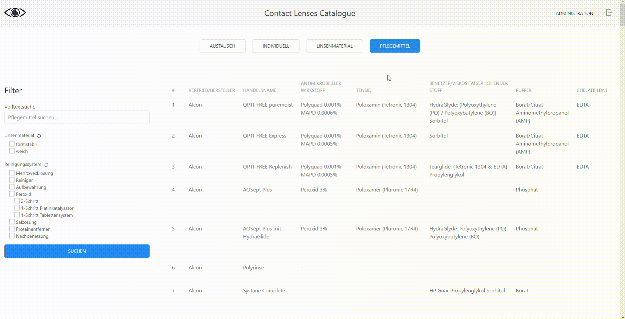Sort by Vertrieb/Hersteller column header
Image resolution: width=625 pixels, height=319 pixels.
(212, 90)
